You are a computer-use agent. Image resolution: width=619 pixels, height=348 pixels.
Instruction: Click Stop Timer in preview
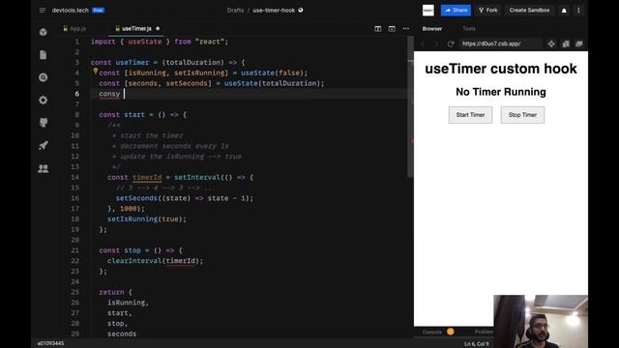pos(522,115)
